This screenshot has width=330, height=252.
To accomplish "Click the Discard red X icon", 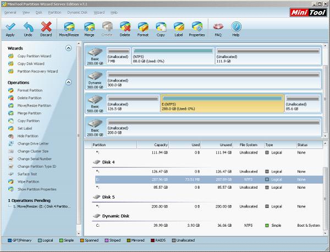I will click(46, 27).
